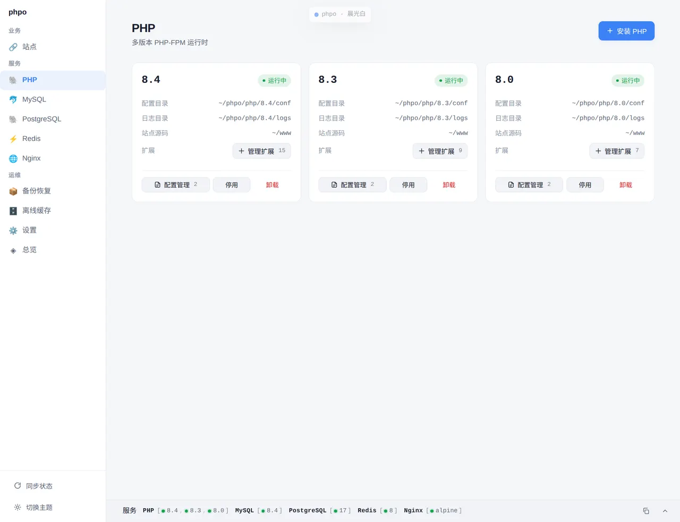Uninstall PHP 8.3 via 卸载
Viewport: 680px width, 522px height.
coord(449,185)
